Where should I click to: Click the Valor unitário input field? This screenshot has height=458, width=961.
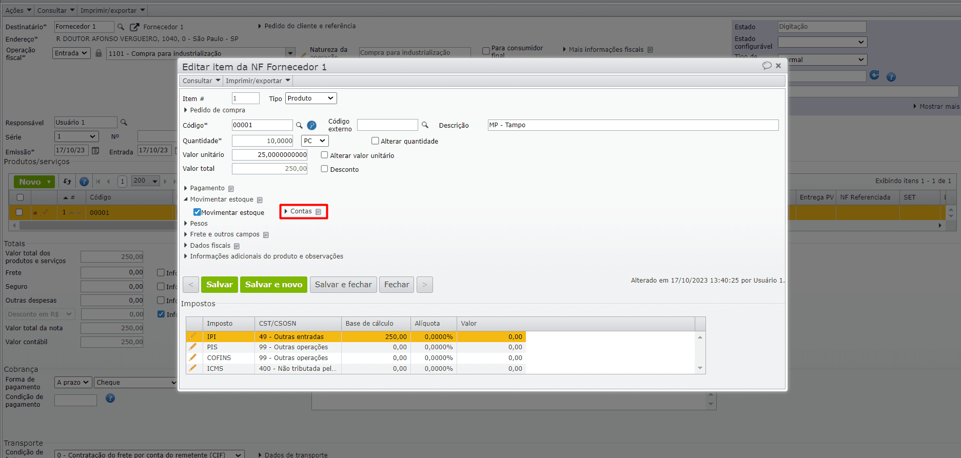pos(270,155)
